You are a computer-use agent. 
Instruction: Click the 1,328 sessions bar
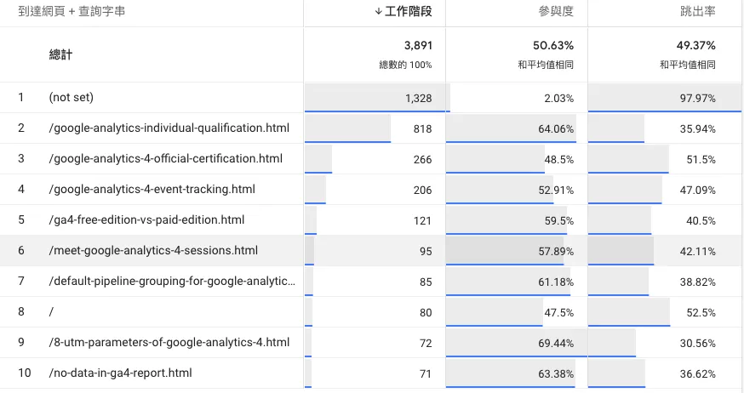tap(377, 98)
